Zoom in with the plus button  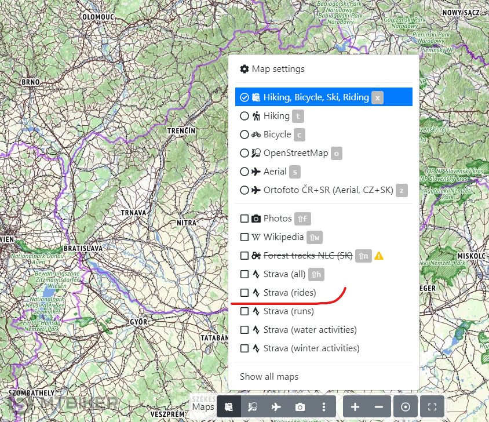(355, 407)
